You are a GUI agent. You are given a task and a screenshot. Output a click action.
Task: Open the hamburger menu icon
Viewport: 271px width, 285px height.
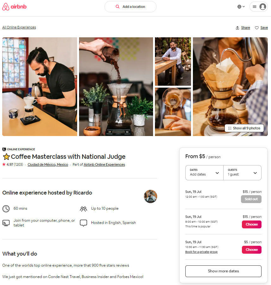pos(255,7)
